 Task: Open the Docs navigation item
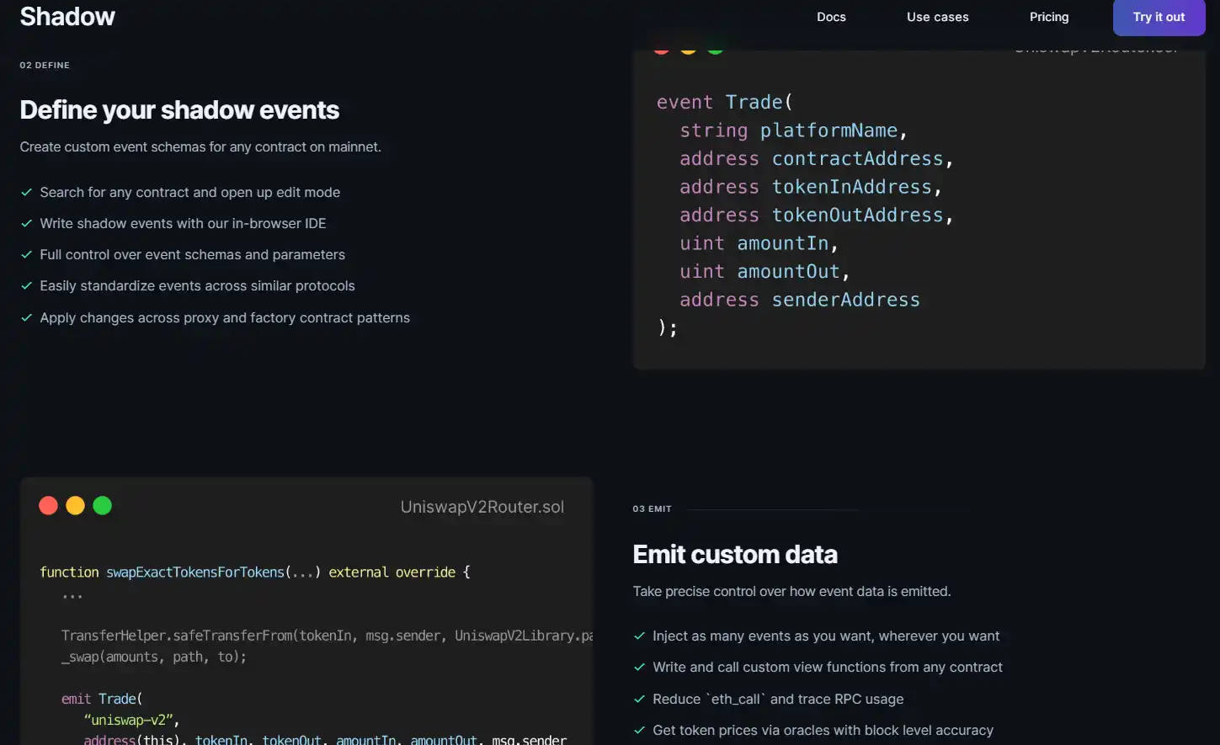[831, 17]
